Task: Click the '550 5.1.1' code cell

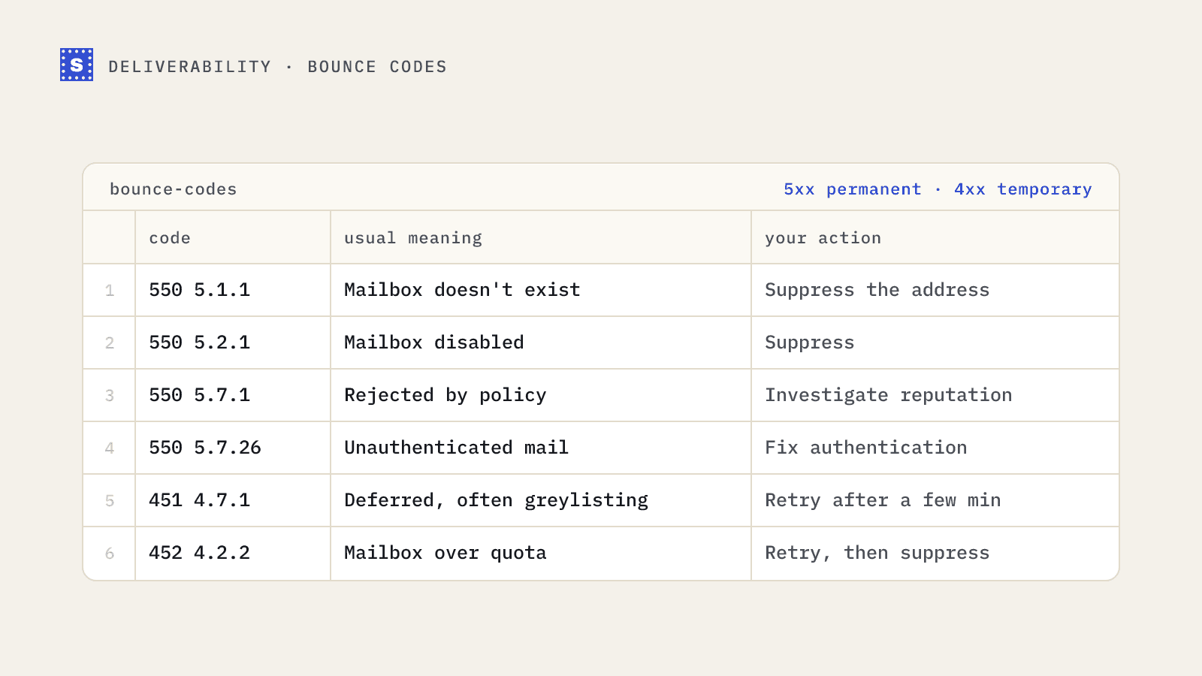Action: point(233,290)
